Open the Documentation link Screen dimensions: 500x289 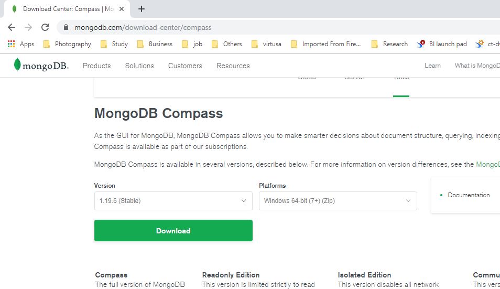click(x=469, y=195)
